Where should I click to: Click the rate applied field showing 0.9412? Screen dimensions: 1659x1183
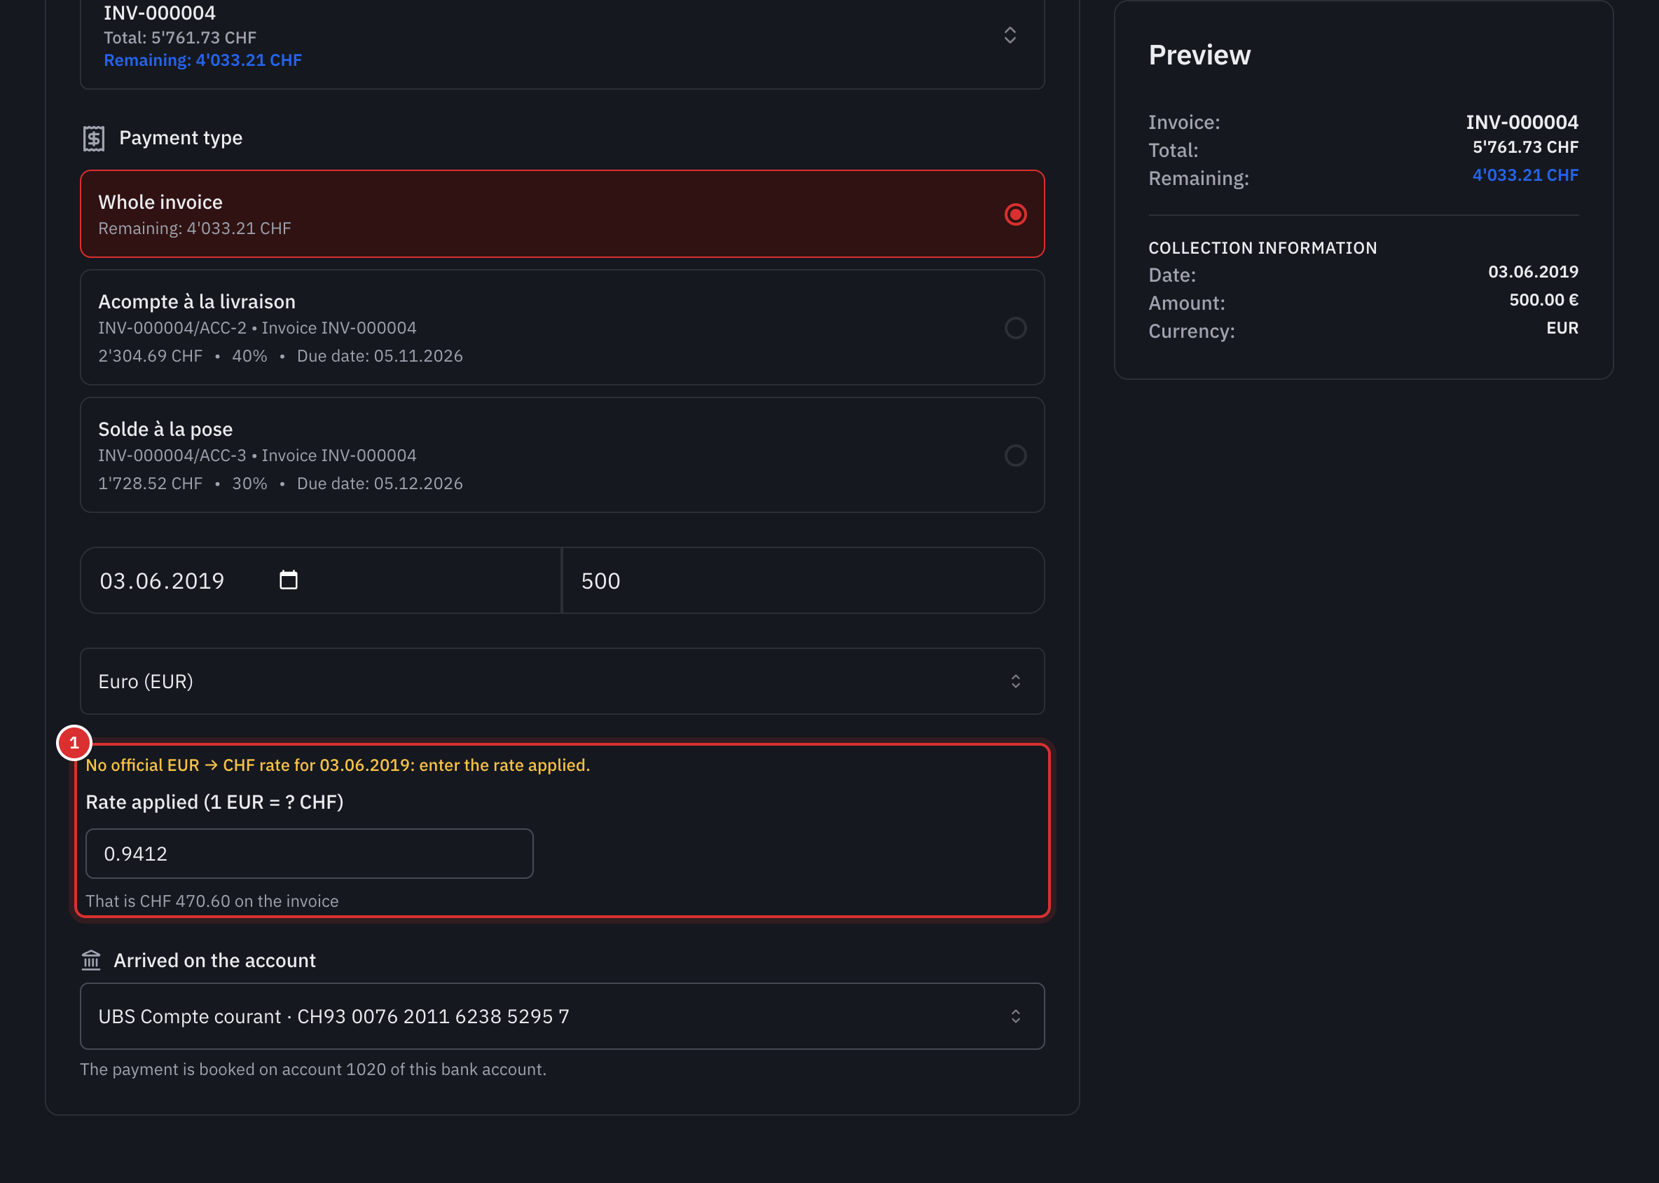[x=310, y=854]
